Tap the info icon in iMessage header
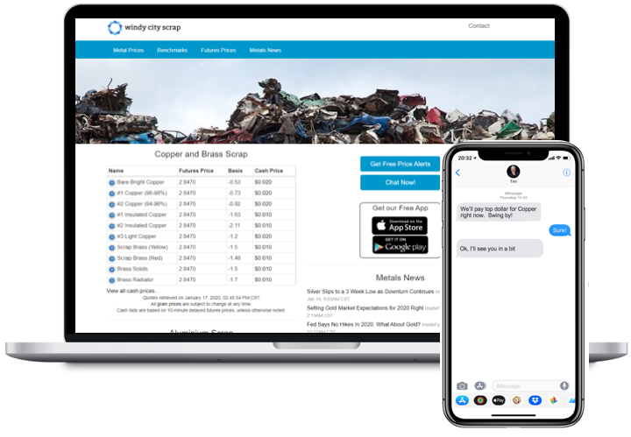Image resolution: width=631 pixels, height=437 pixels. 566,173
